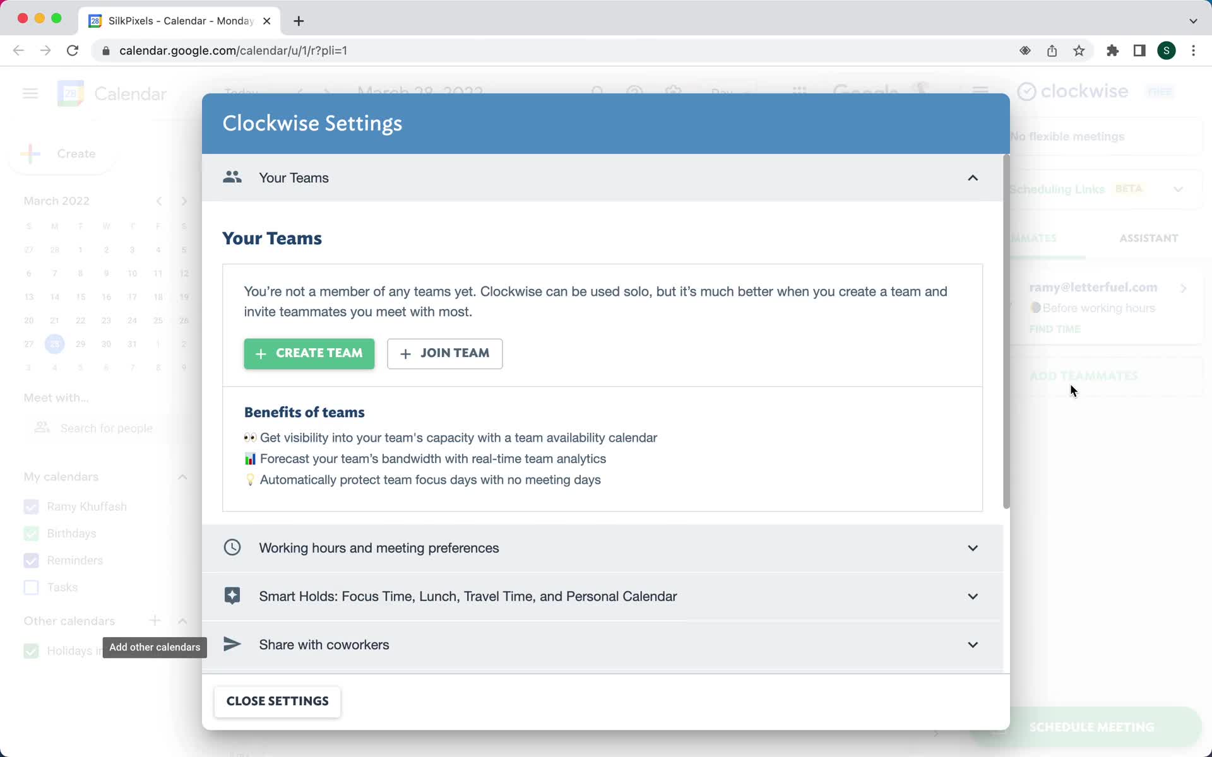Viewport: 1212px width, 757px height.
Task: Click the people icon beside Your Teams
Action: click(232, 177)
